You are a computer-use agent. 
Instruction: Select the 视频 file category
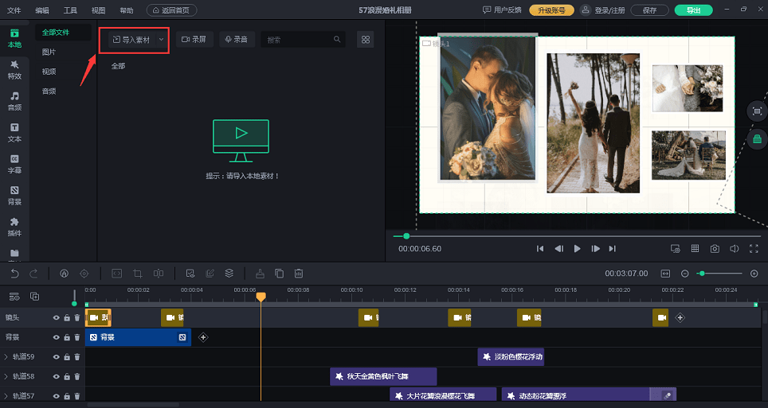49,72
